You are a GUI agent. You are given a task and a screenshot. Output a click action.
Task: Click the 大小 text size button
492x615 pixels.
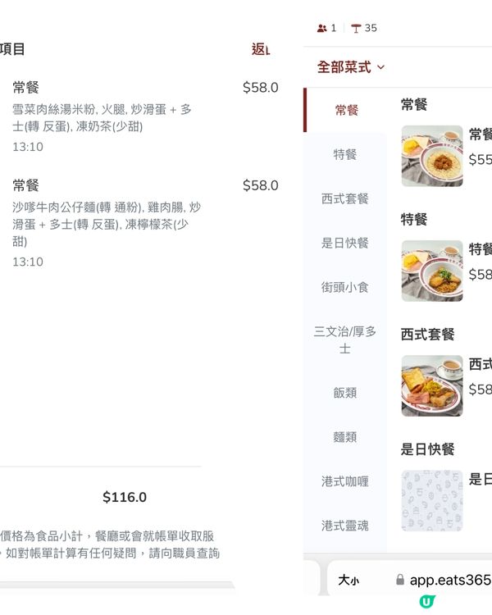point(348,581)
